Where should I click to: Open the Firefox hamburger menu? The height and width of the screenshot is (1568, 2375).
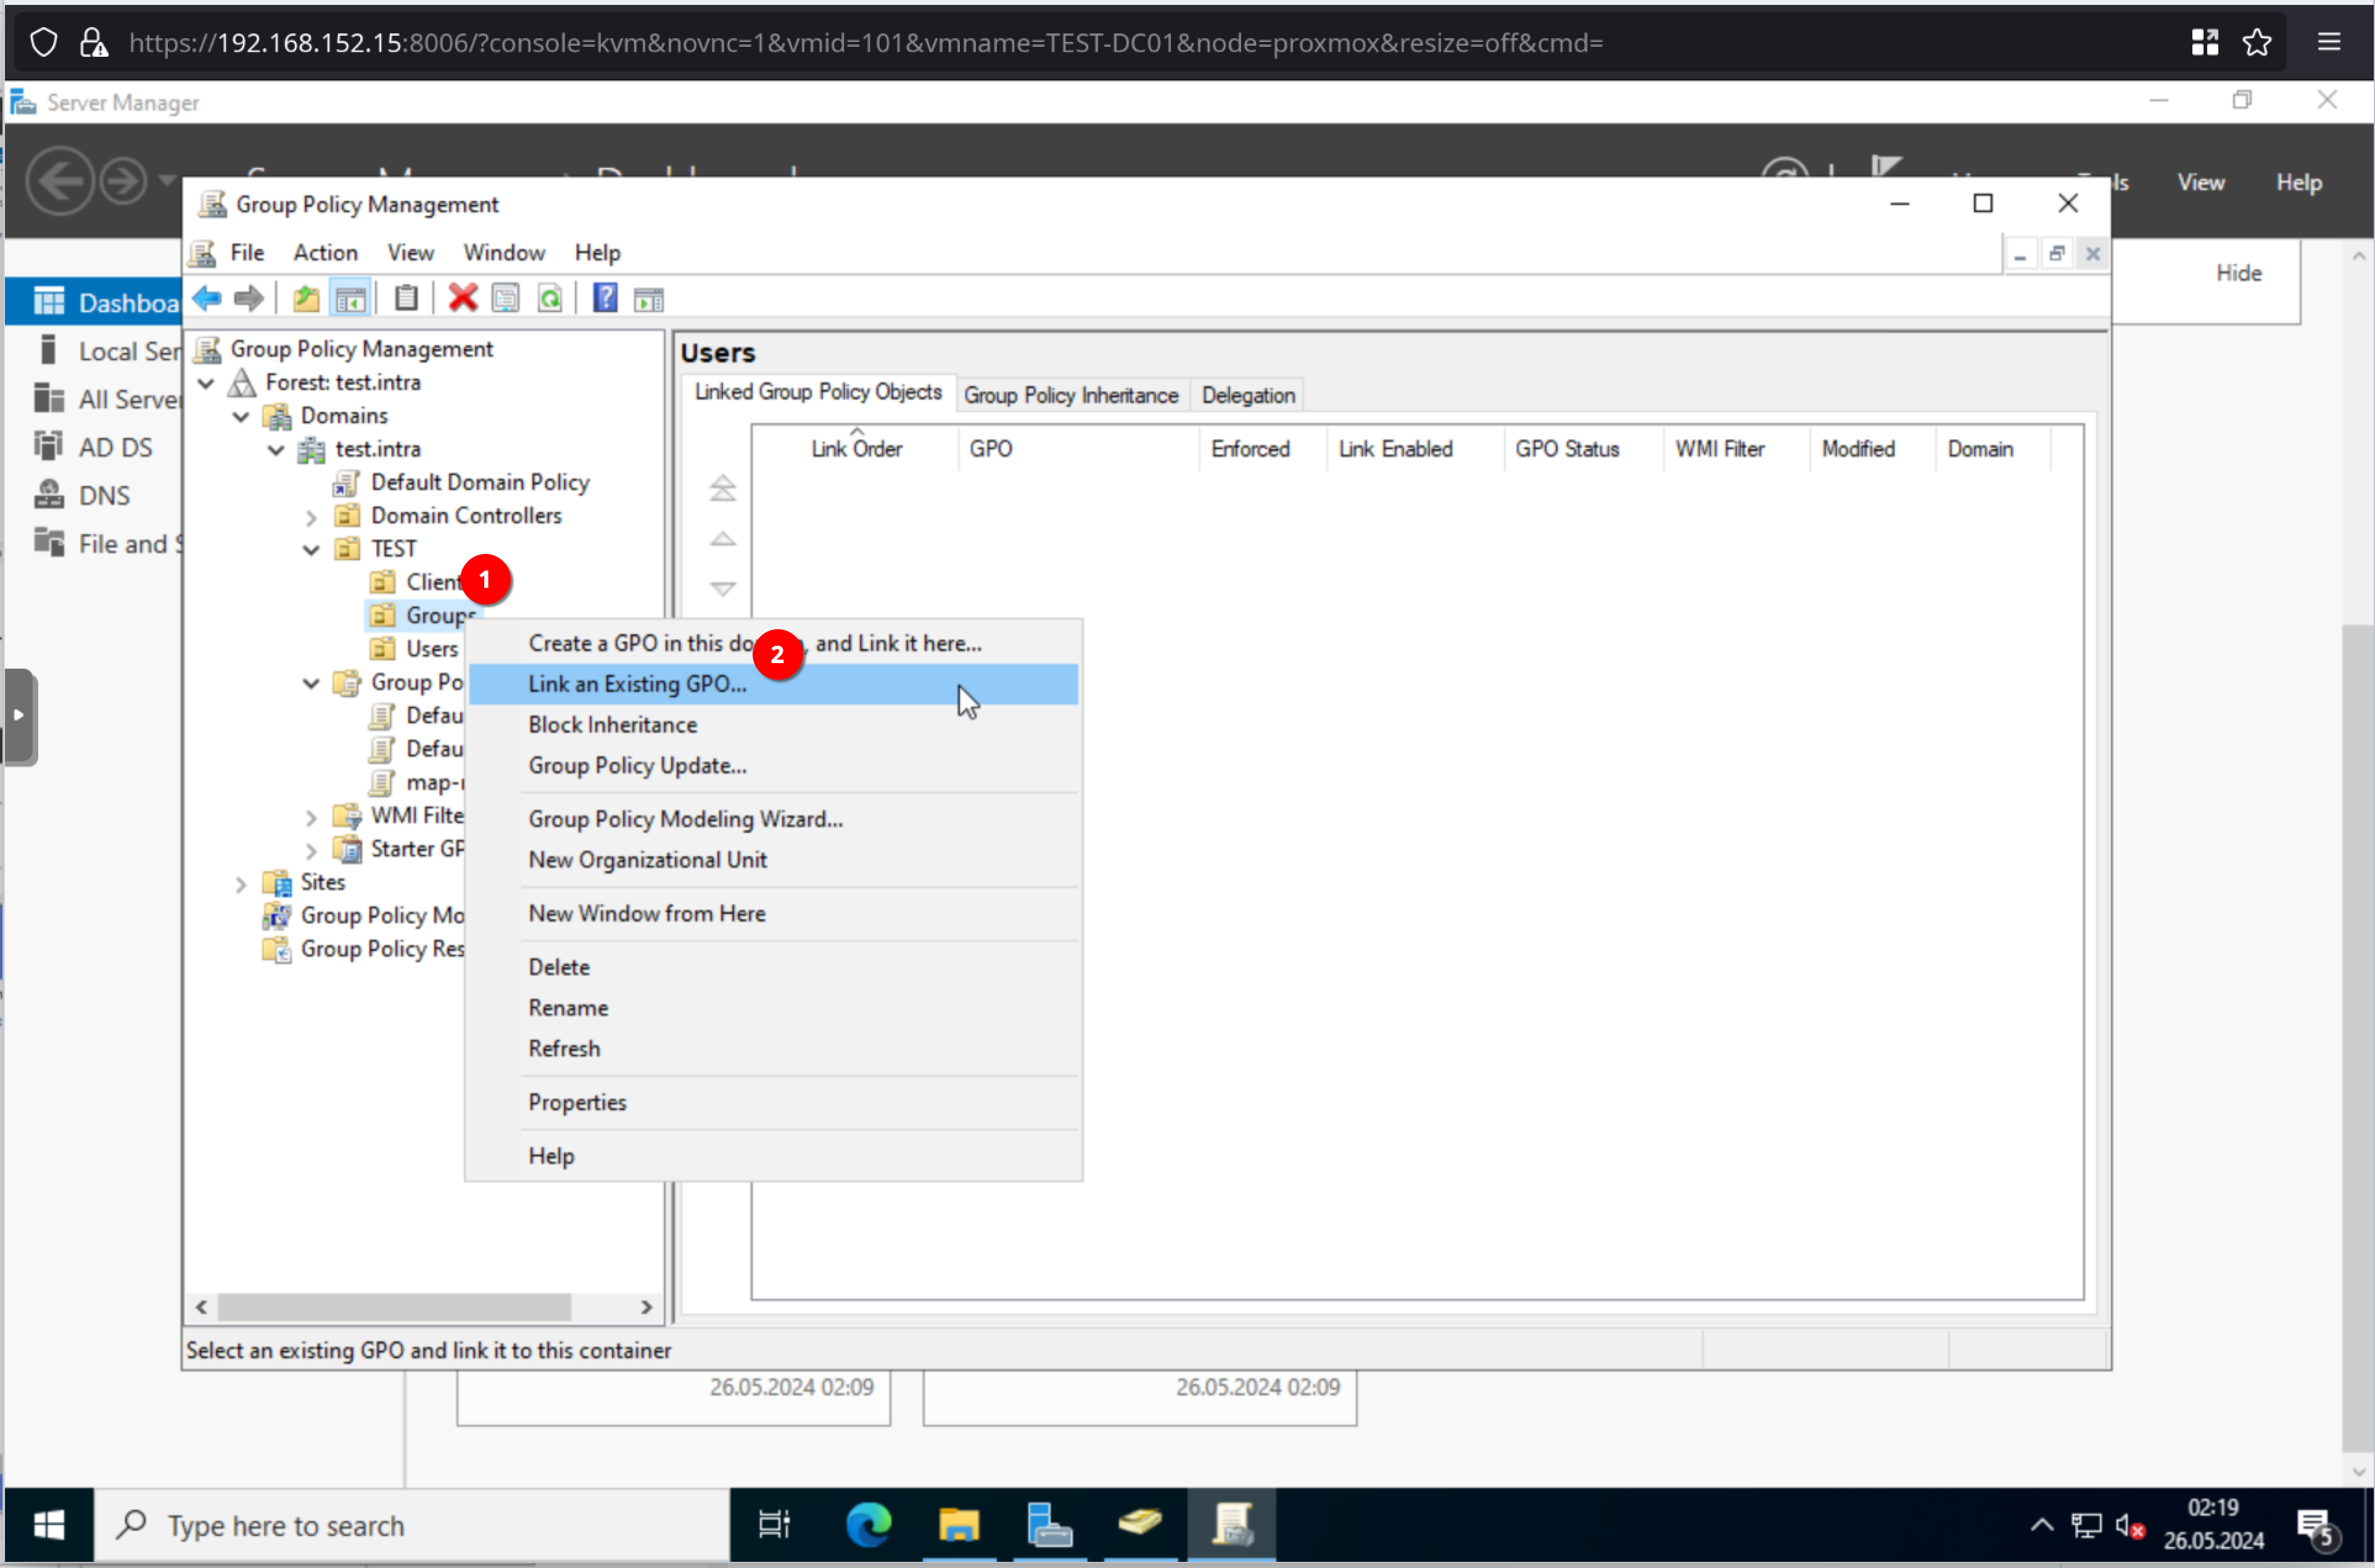tap(2329, 42)
